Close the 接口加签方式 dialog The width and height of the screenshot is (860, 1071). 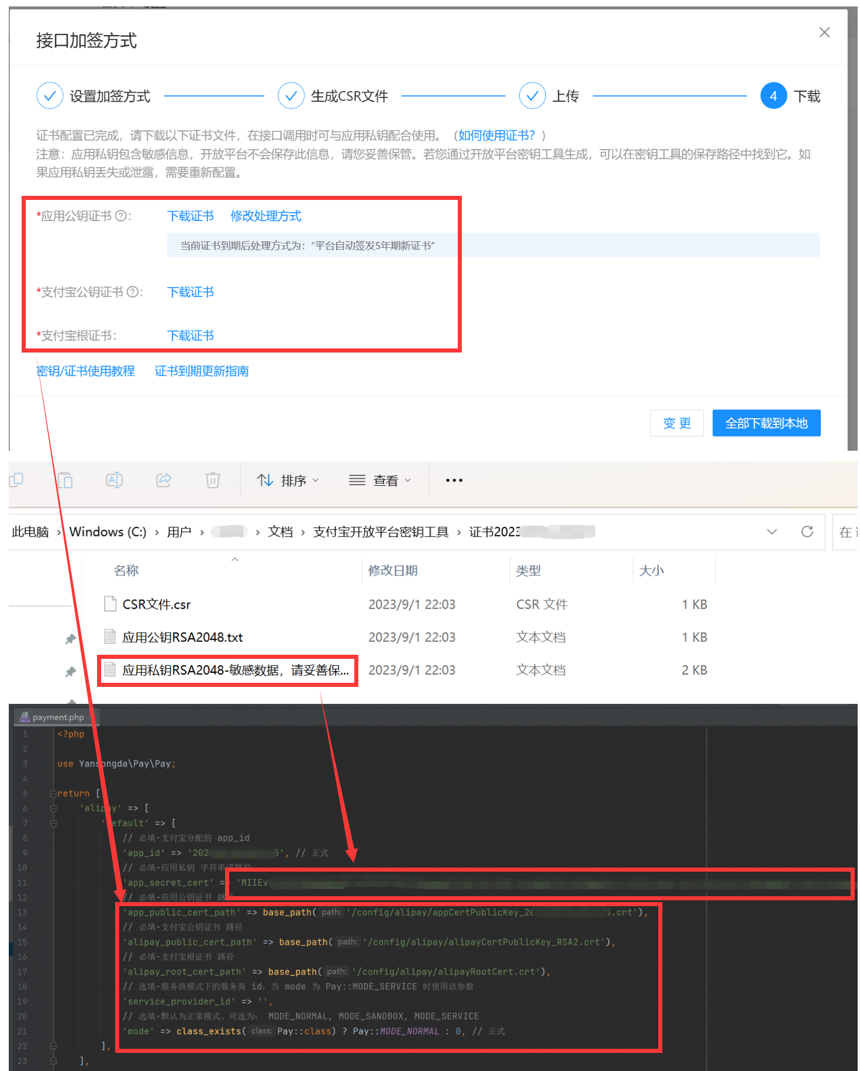[x=824, y=33]
